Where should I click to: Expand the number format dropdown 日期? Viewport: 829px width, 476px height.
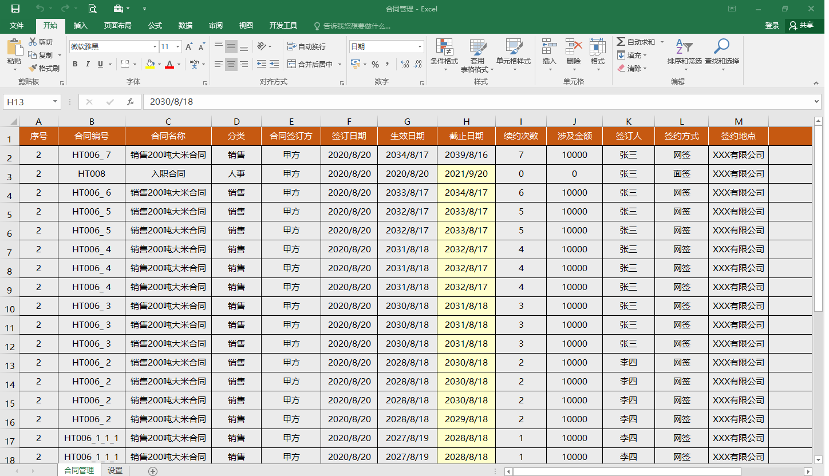point(420,47)
